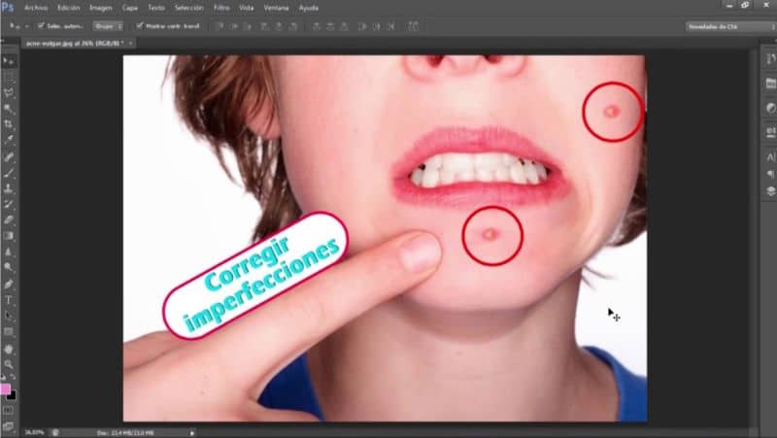
Task: Reset default foreground and background colors
Action: point(4,378)
